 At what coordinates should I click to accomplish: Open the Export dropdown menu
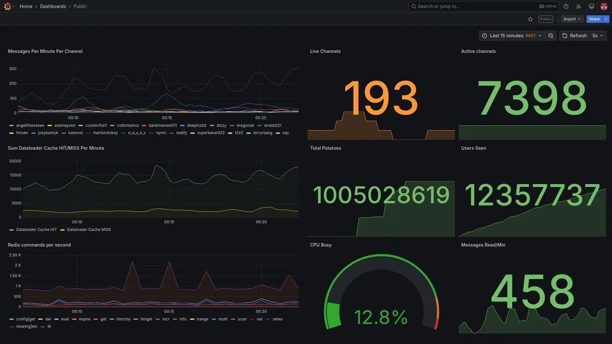572,19
